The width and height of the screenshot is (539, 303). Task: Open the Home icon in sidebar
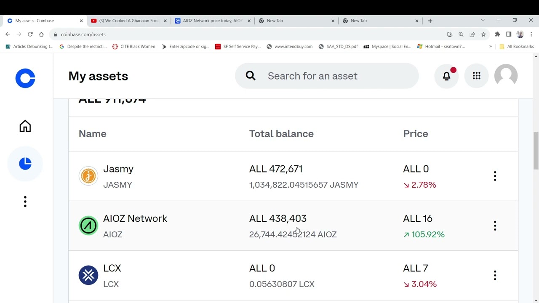[25, 126]
